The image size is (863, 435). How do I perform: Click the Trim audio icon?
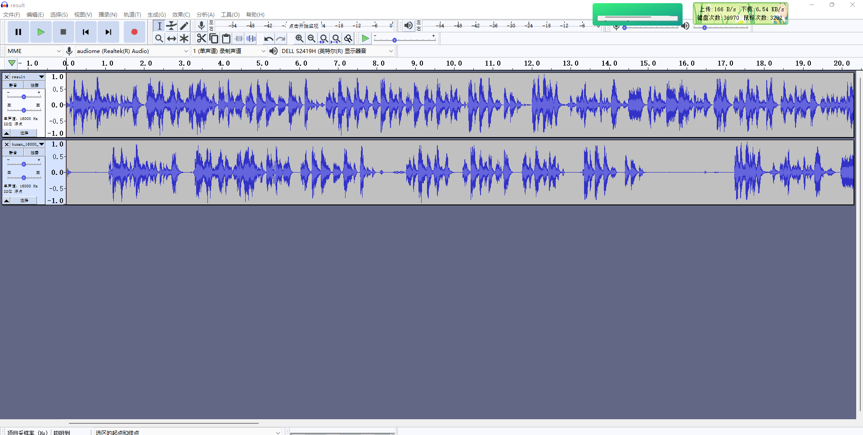pyautogui.click(x=239, y=39)
